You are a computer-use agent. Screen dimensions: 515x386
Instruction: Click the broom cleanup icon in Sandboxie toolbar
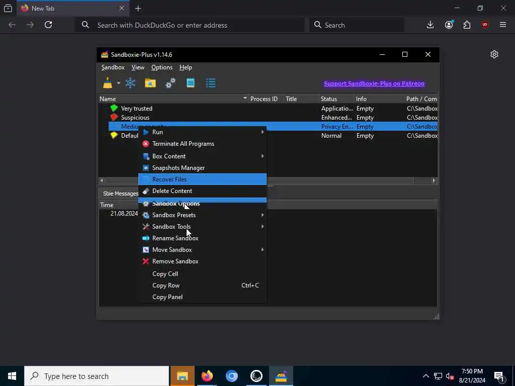[108, 83]
